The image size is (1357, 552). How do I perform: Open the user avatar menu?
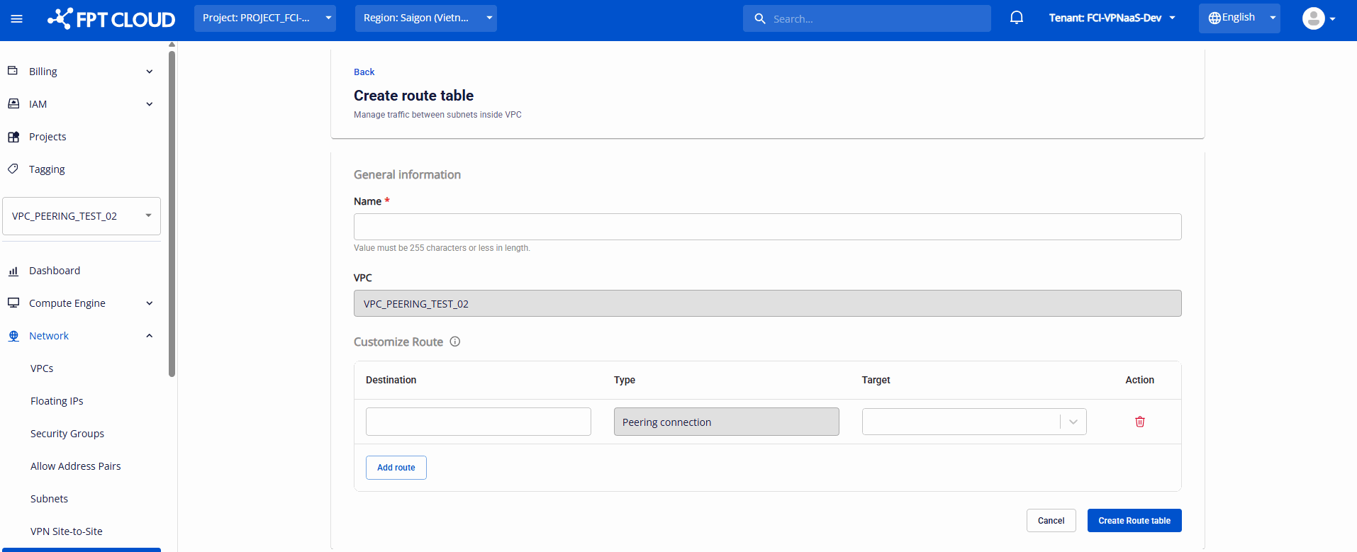[x=1319, y=18]
